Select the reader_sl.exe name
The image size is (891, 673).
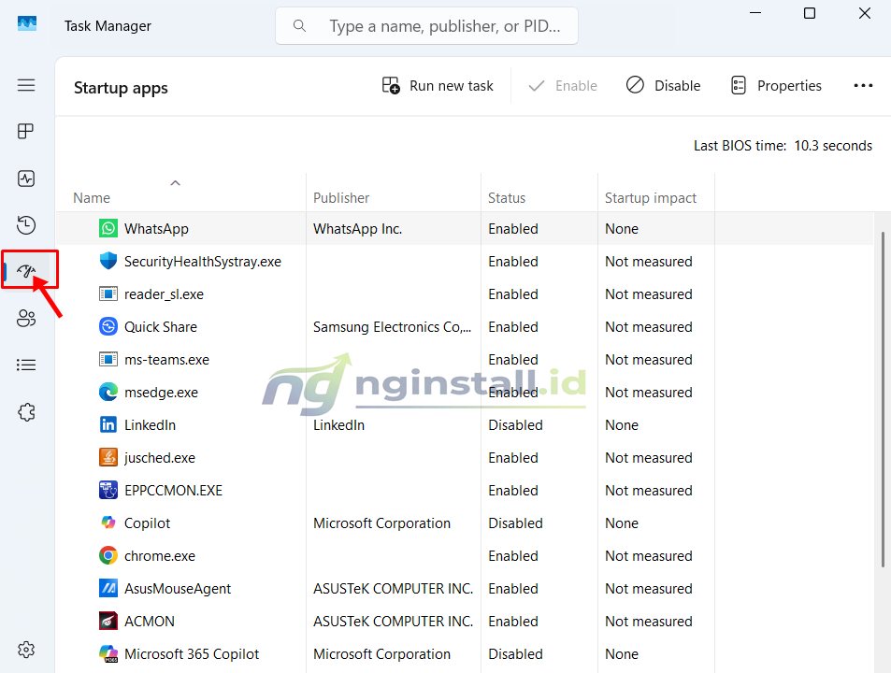click(x=164, y=294)
